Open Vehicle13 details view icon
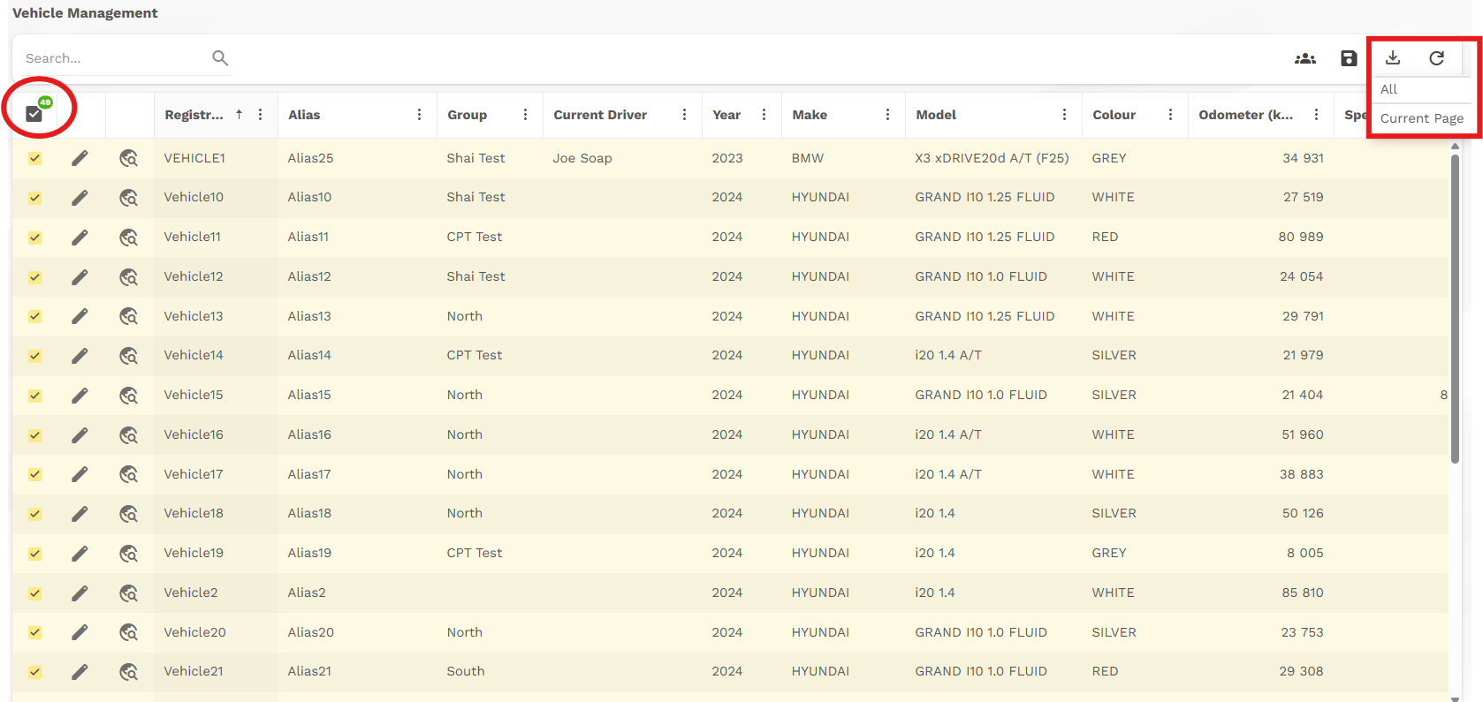The width and height of the screenshot is (1483, 702). pos(129,316)
